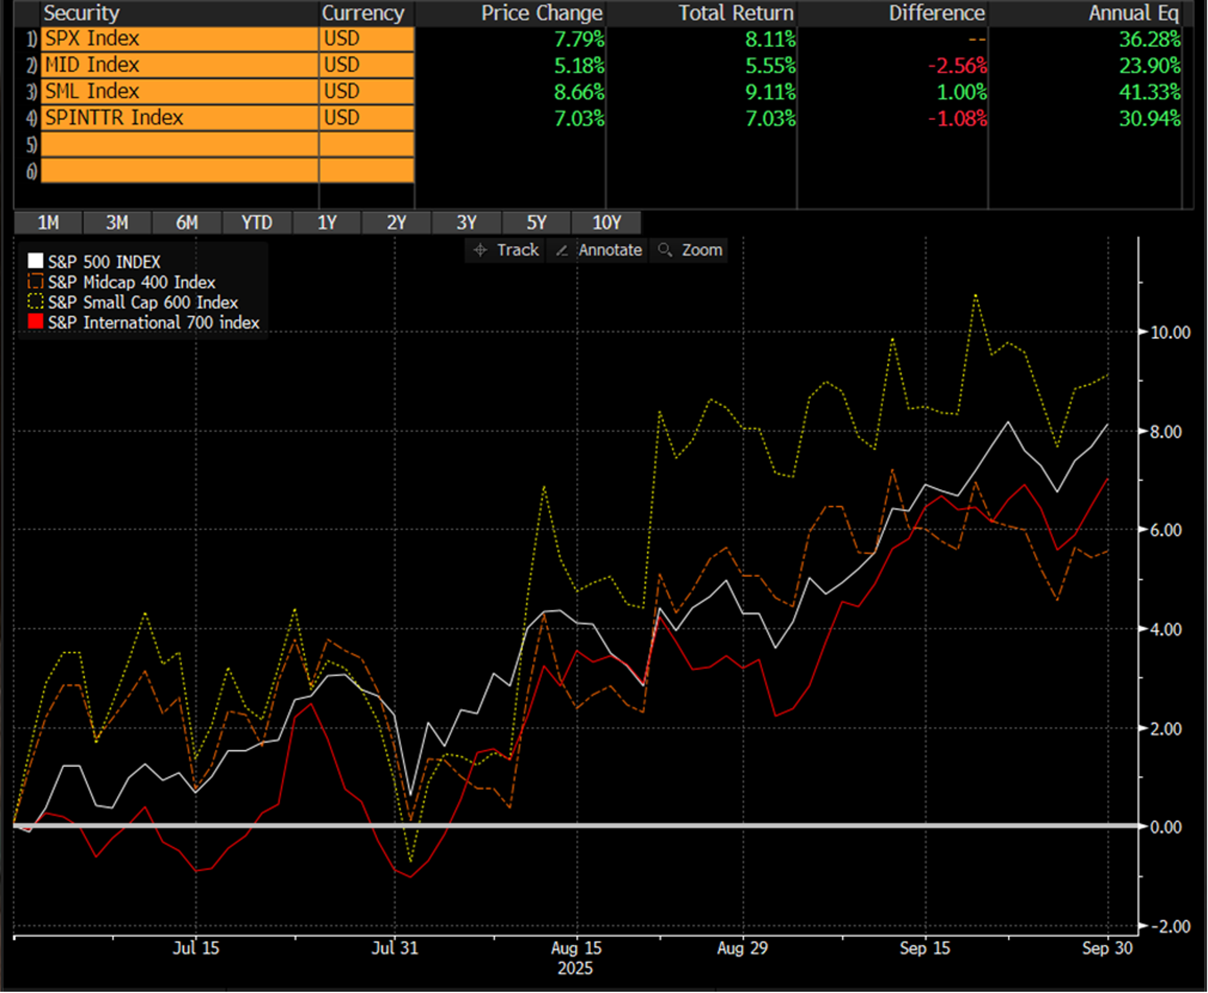Show the 10Y range
This screenshot has width=1208, height=993.
pyautogui.click(x=607, y=223)
